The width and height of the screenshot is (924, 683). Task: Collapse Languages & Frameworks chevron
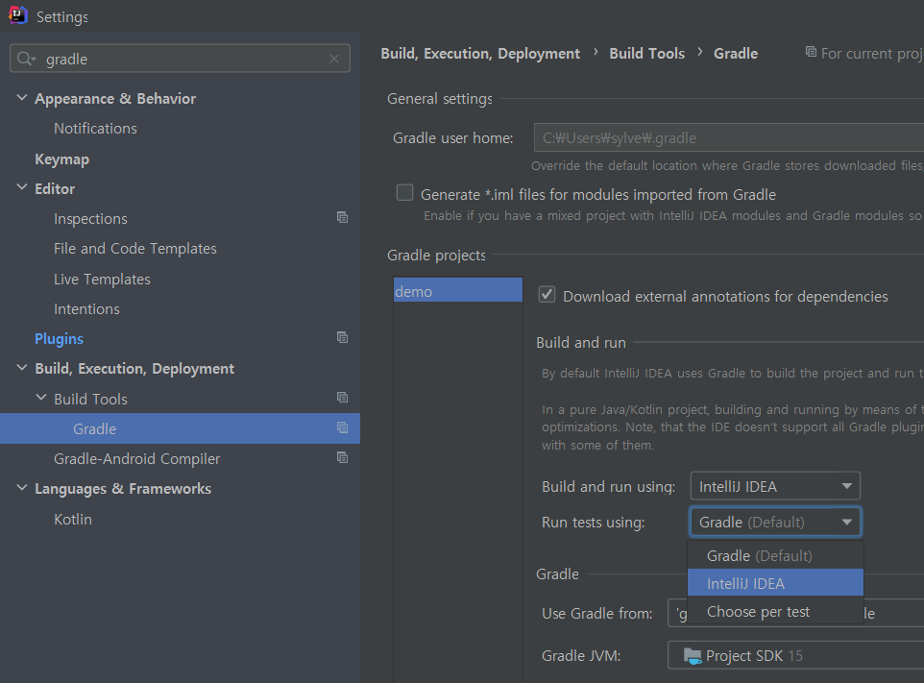(22, 487)
